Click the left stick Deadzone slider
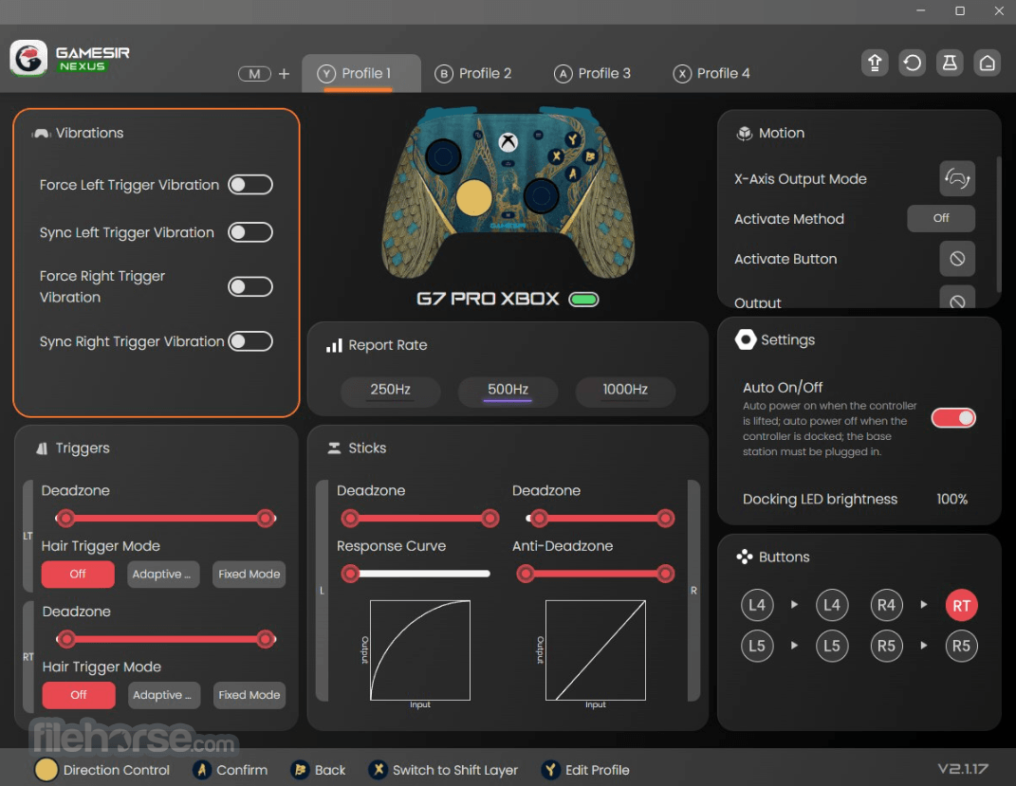1016x786 pixels. pos(420,518)
